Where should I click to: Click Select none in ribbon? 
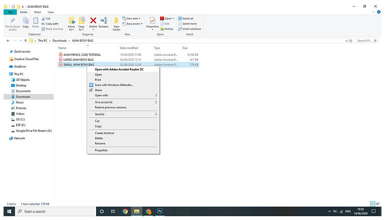(187, 24)
